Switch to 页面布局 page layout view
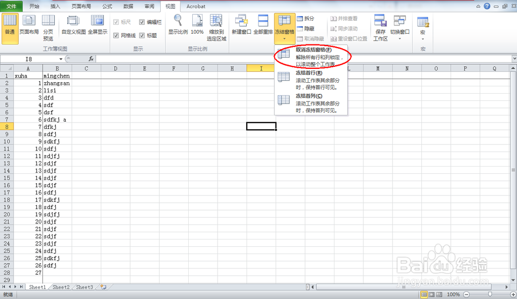The width and height of the screenshot is (517, 299). 29,25
